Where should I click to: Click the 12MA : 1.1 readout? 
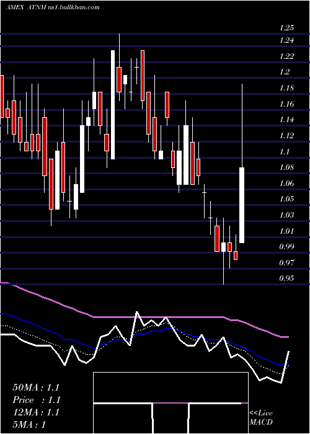click(36, 412)
